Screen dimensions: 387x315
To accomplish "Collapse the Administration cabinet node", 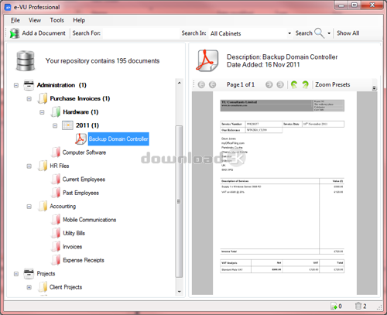I will tap(16, 85).
